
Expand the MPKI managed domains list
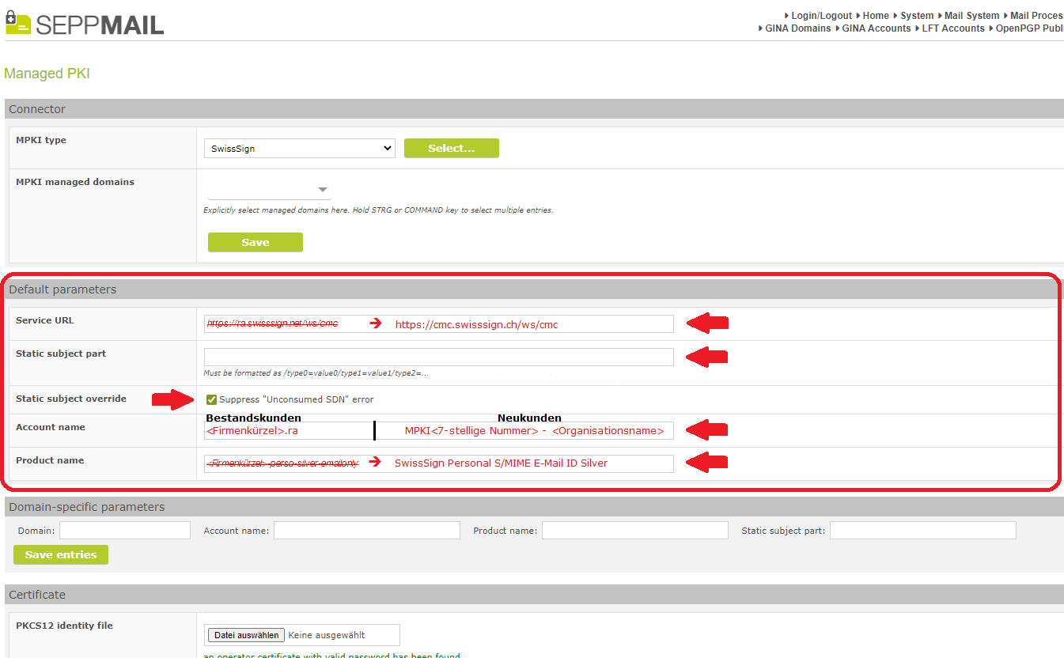click(x=269, y=190)
